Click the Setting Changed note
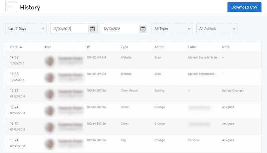 pos(233,90)
